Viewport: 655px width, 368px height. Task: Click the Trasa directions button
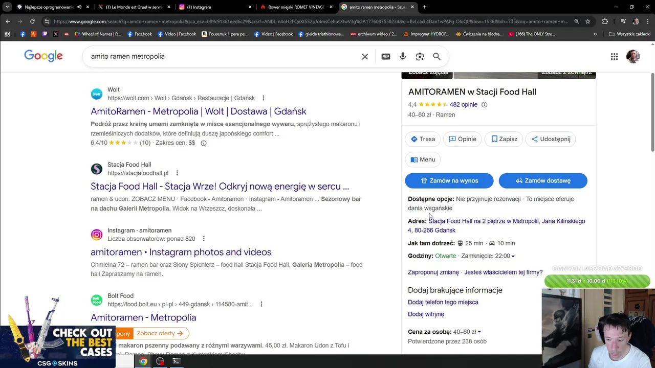[423, 139]
